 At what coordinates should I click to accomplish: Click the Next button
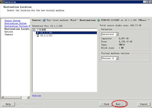click(x=119, y=104)
